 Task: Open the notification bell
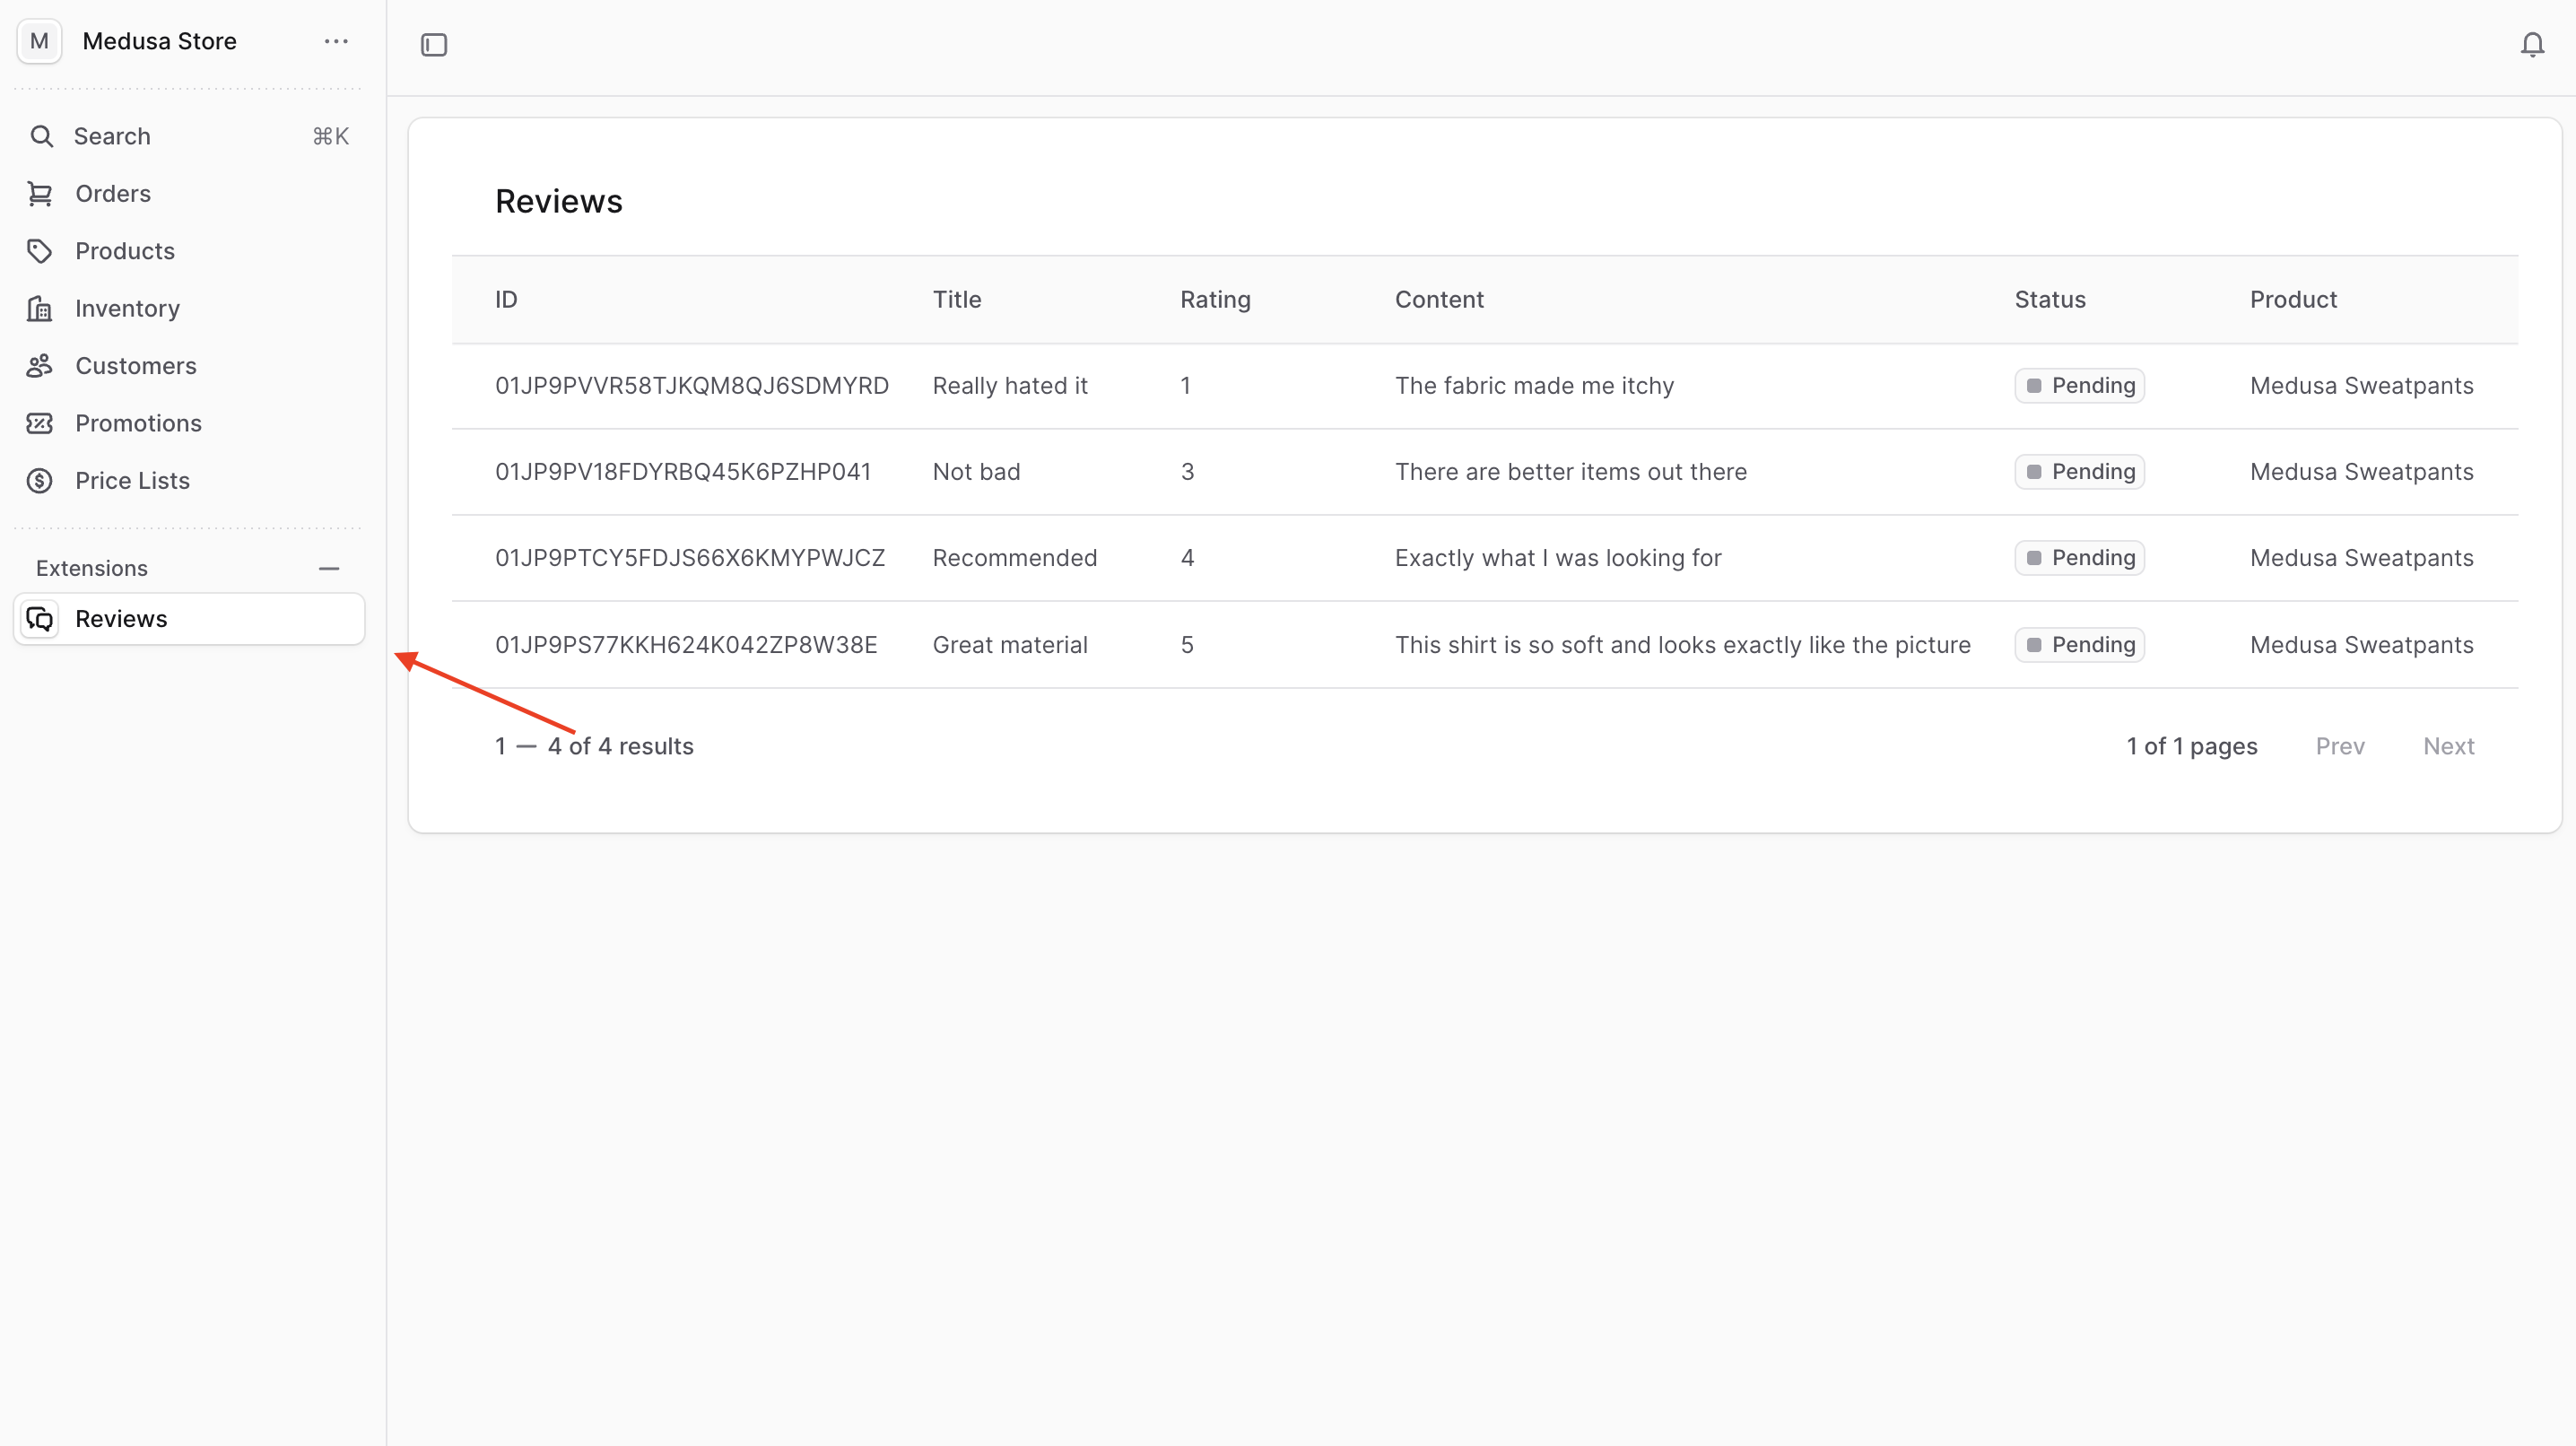[x=2532, y=44]
